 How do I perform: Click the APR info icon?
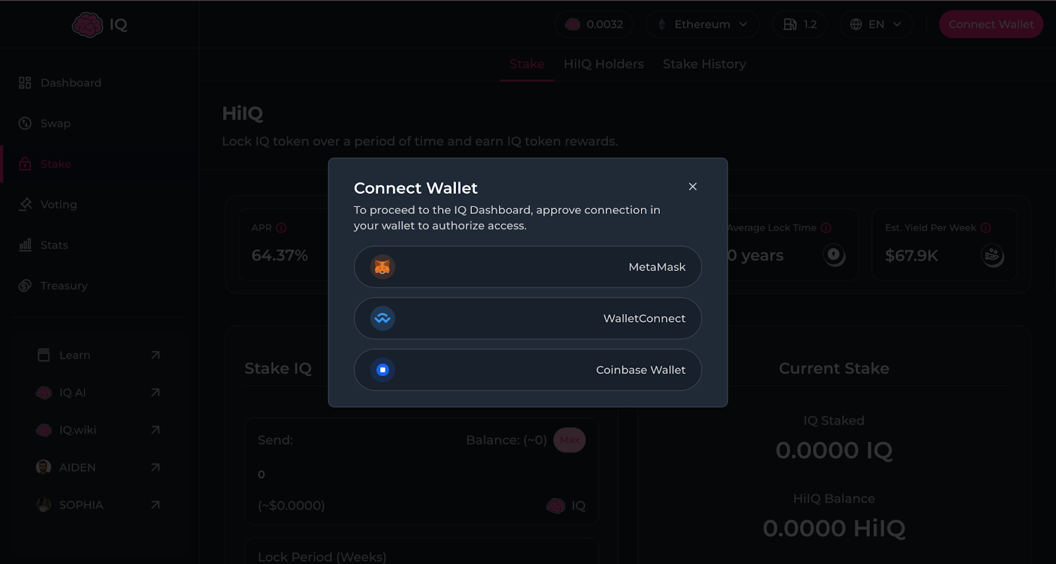(x=281, y=228)
